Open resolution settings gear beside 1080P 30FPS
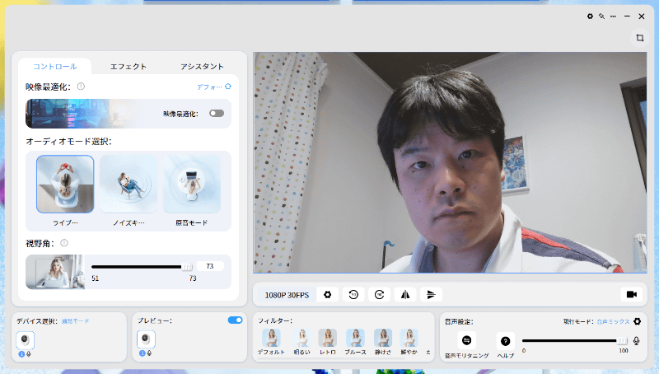659x374 pixels. [327, 295]
